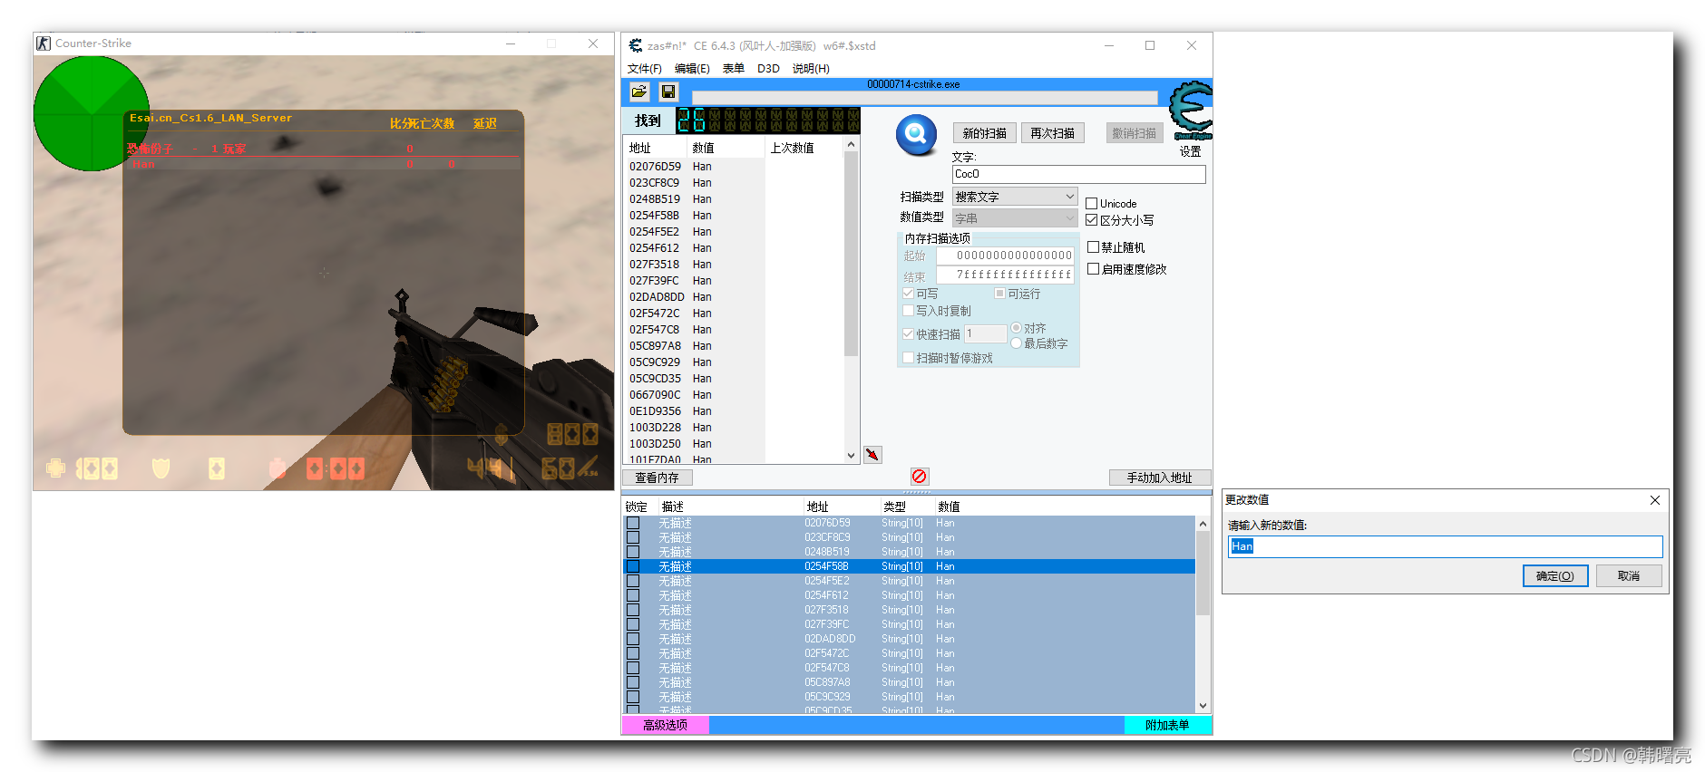
Task: Select table entry with address 027F39FC
Action: [910, 624]
